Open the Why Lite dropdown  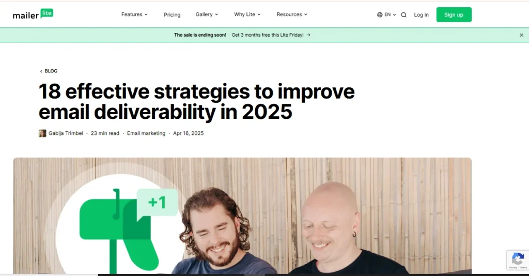(247, 14)
